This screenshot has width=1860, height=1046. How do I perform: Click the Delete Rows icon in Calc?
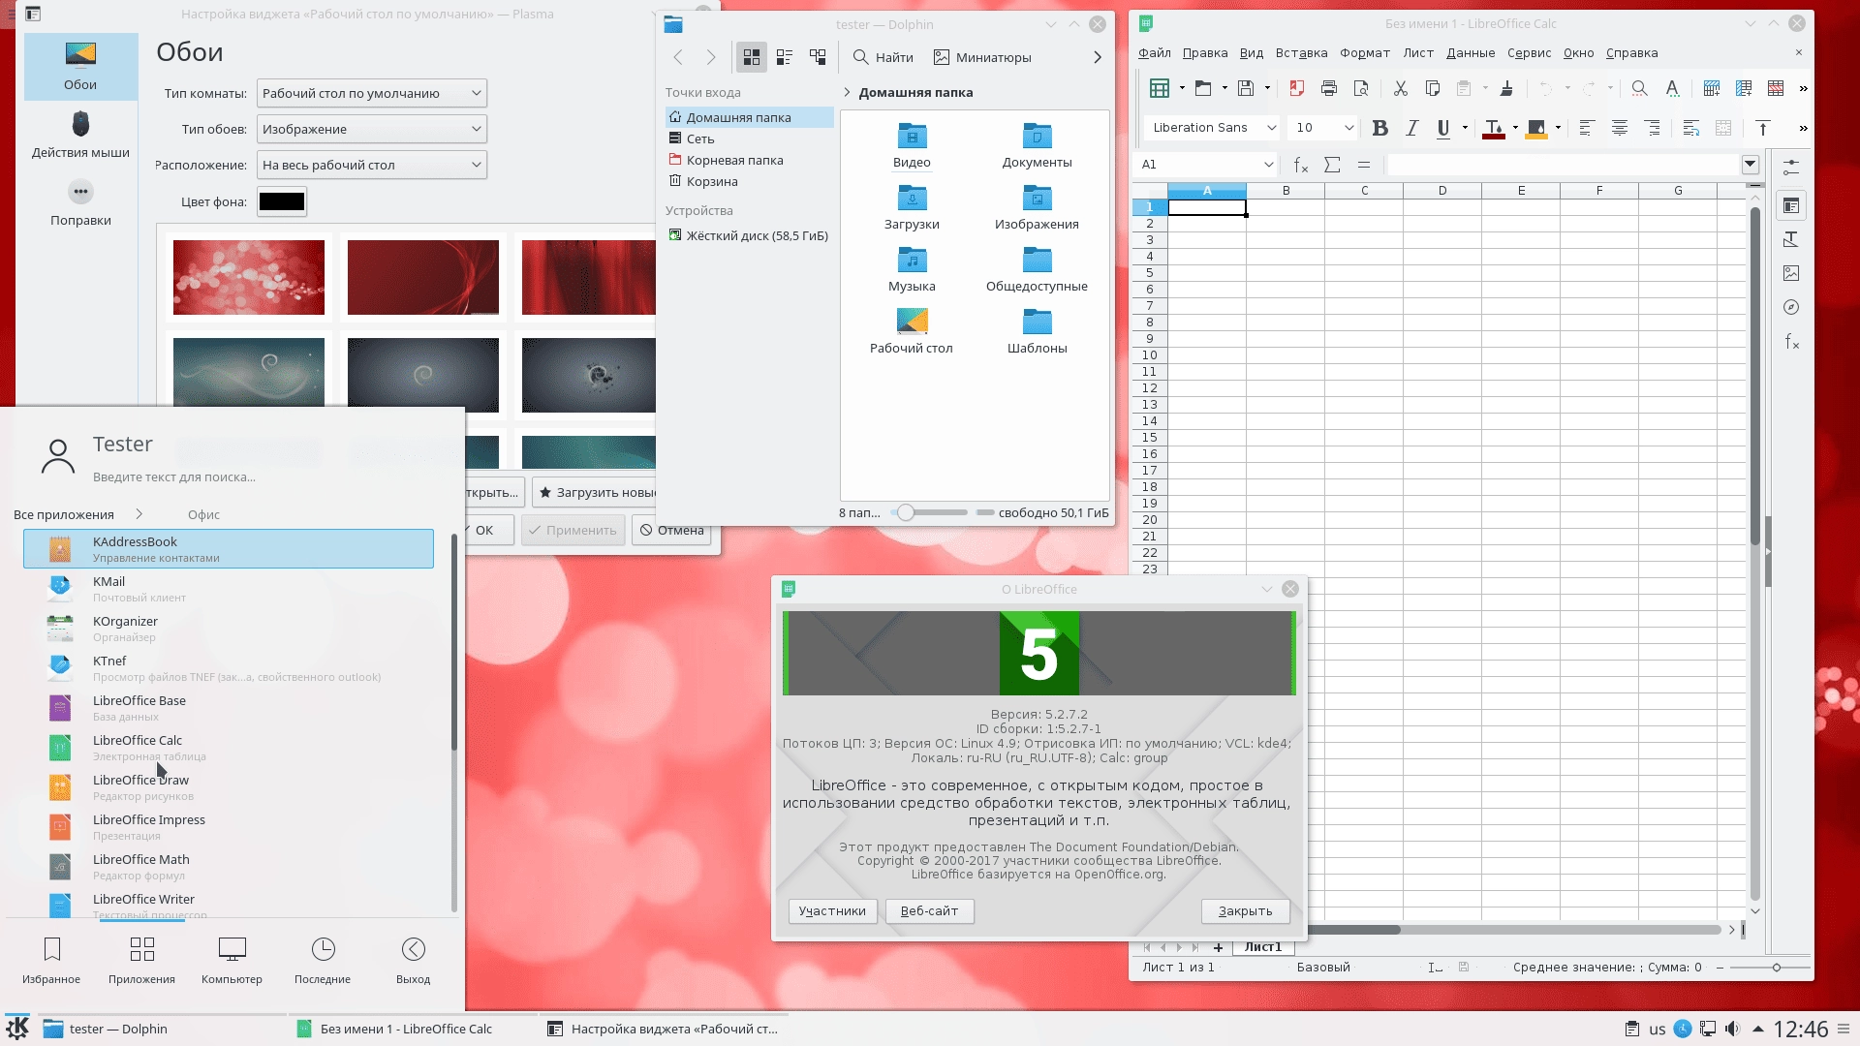click(x=1776, y=88)
